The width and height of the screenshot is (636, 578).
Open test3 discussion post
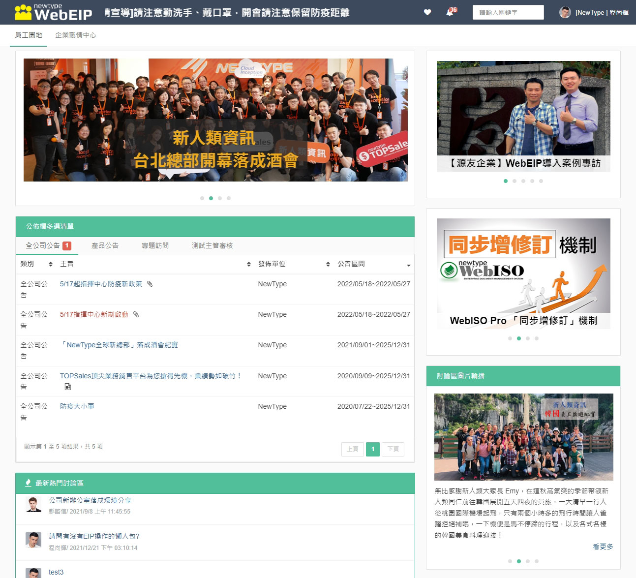click(x=56, y=572)
